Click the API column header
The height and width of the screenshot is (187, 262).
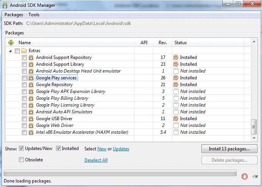tap(144, 43)
